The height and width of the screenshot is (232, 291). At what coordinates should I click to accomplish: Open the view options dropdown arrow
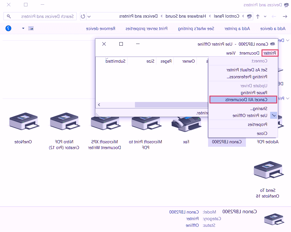(23, 28)
